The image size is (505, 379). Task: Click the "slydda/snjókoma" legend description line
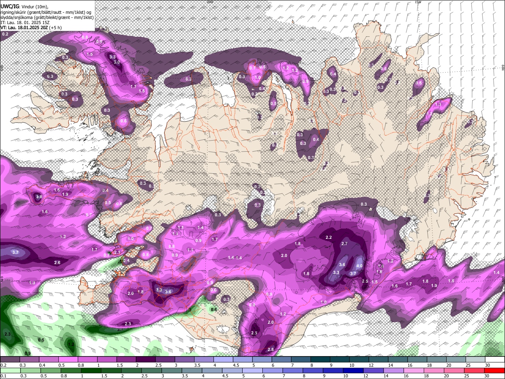[x=47, y=17]
